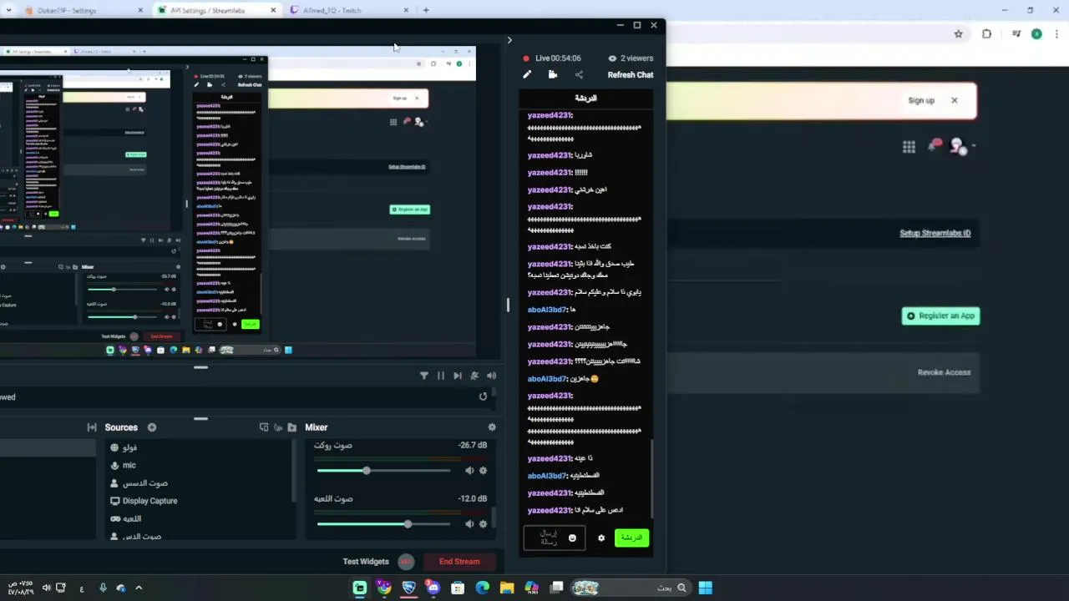Adjust the صوت روكت volume slider

tap(383, 471)
